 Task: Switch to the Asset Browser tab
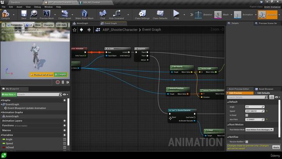click(264, 89)
